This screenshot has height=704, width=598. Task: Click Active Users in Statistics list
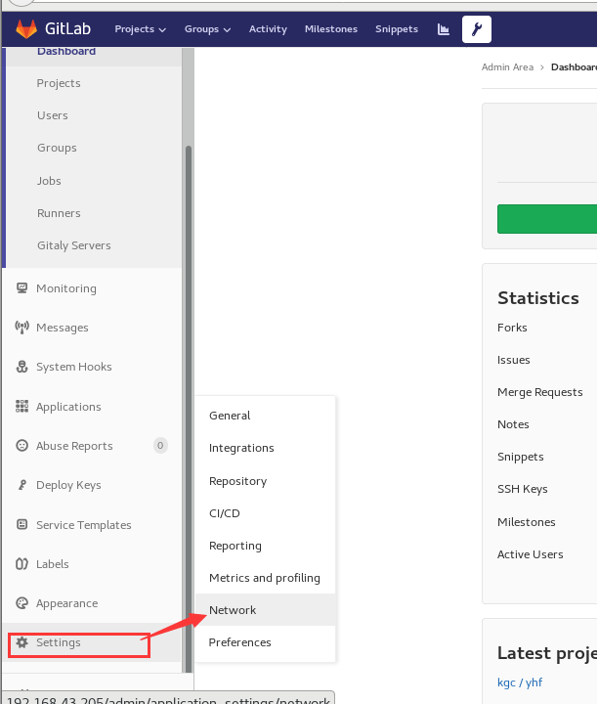pos(531,554)
